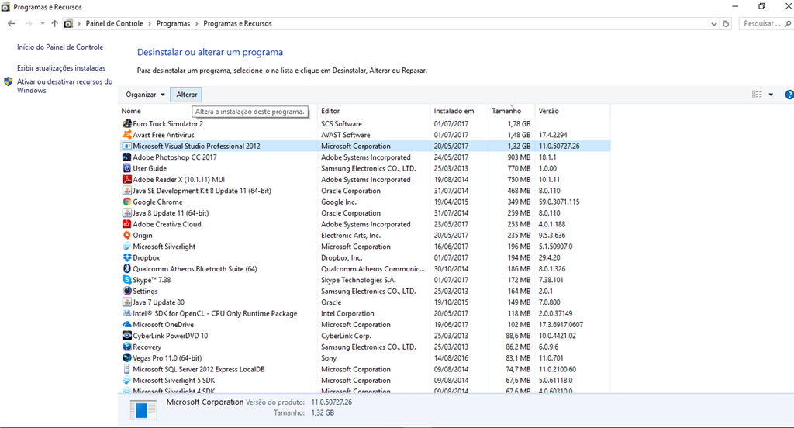Go back with the back arrow
794x428 pixels.
(x=11, y=24)
